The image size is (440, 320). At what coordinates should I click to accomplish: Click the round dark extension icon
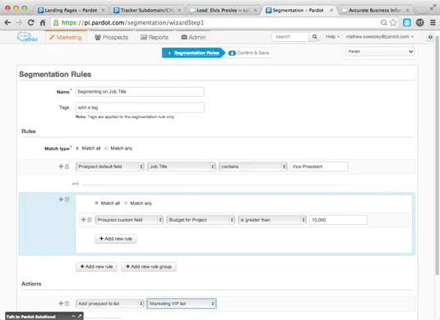(419, 23)
